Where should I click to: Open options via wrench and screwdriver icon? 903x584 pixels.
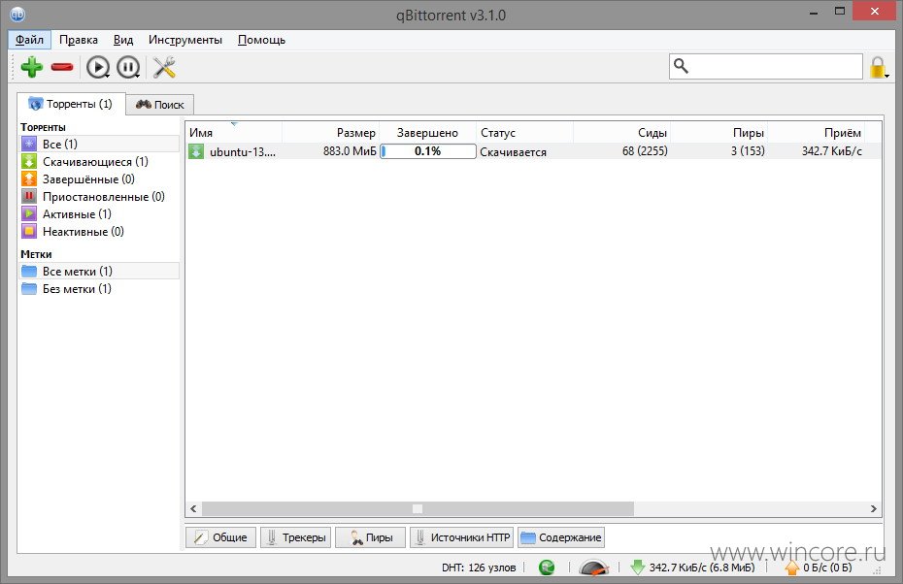(164, 67)
